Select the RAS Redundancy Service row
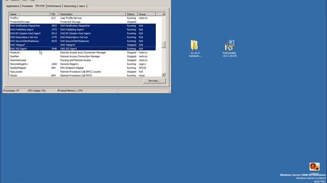Image resolution: width=327 pixels, height=183 pixels. pos(83,37)
